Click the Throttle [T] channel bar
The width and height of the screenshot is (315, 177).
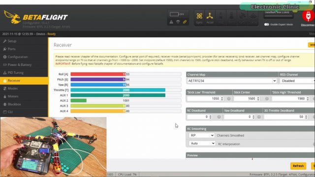(x=126, y=90)
